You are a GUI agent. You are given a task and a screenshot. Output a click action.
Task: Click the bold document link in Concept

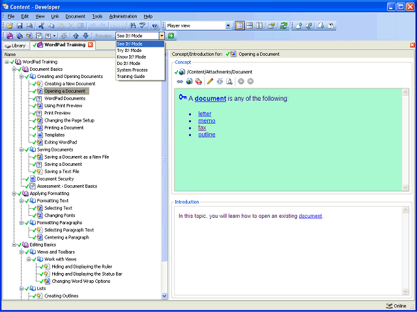(x=210, y=99)
